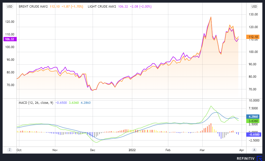The width and height of the screenshot is (265, 161).
Task: Click the MACD legend value 4.2860
Action: [86, 103]
